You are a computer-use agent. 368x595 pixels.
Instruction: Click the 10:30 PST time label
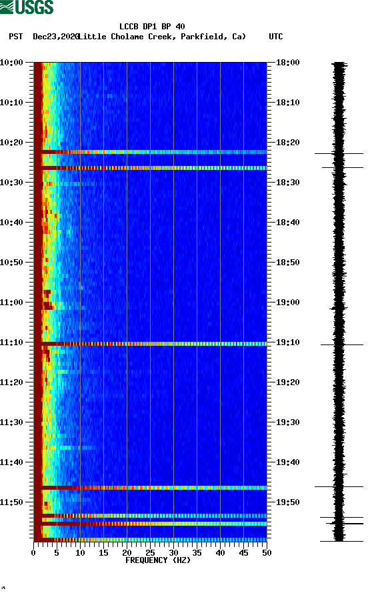[11, 182]
